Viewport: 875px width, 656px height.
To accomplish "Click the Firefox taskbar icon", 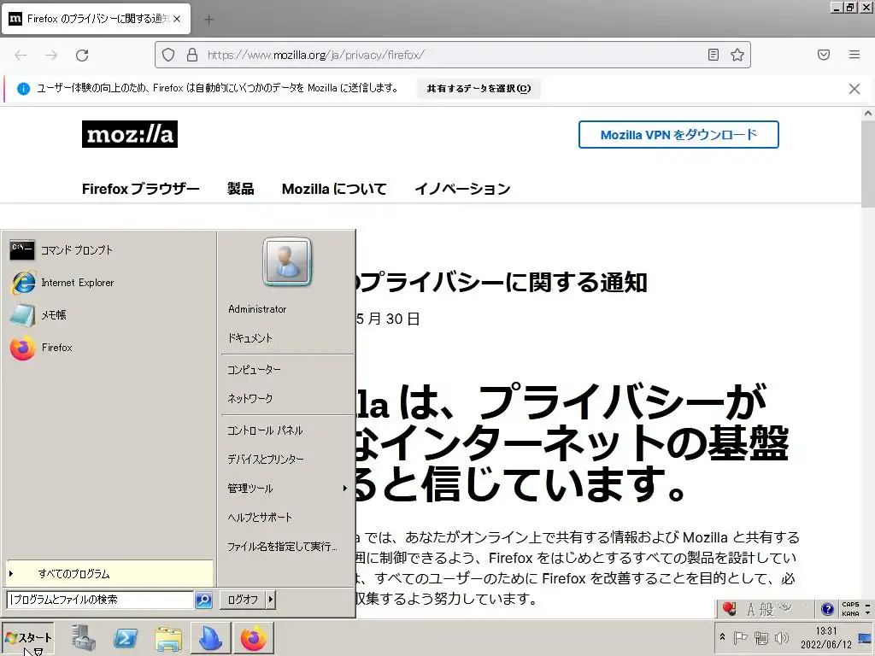I will [254, 638].
